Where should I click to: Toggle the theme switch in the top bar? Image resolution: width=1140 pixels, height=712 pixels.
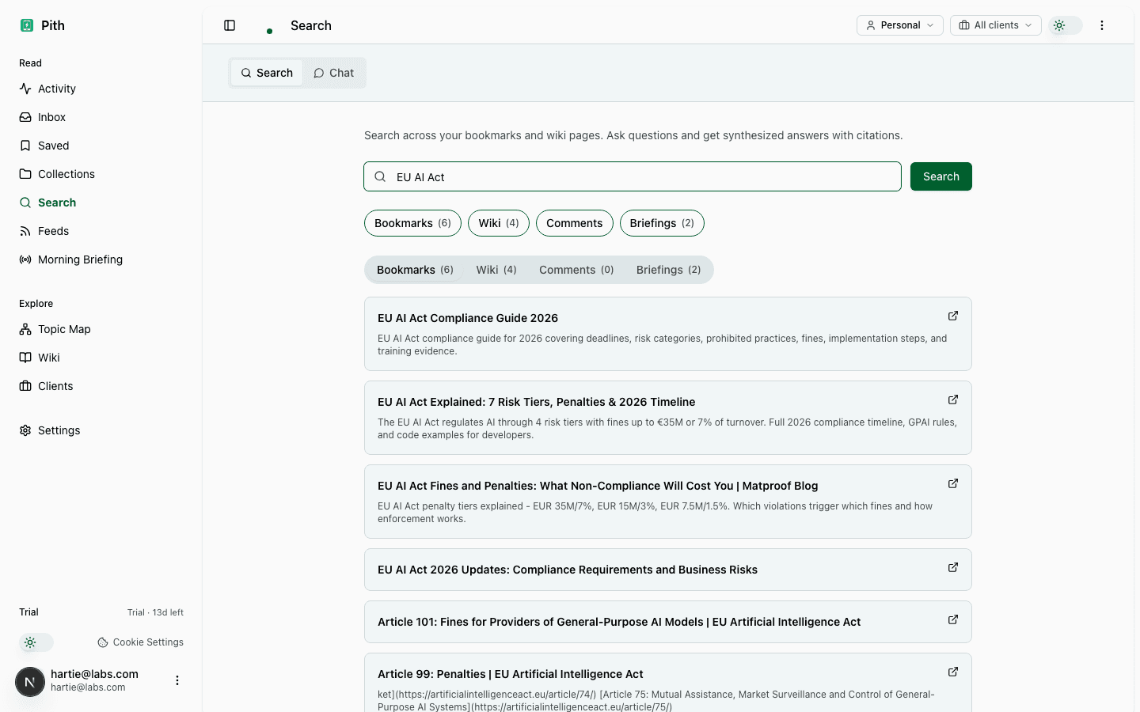click(x=1066, y=25)
